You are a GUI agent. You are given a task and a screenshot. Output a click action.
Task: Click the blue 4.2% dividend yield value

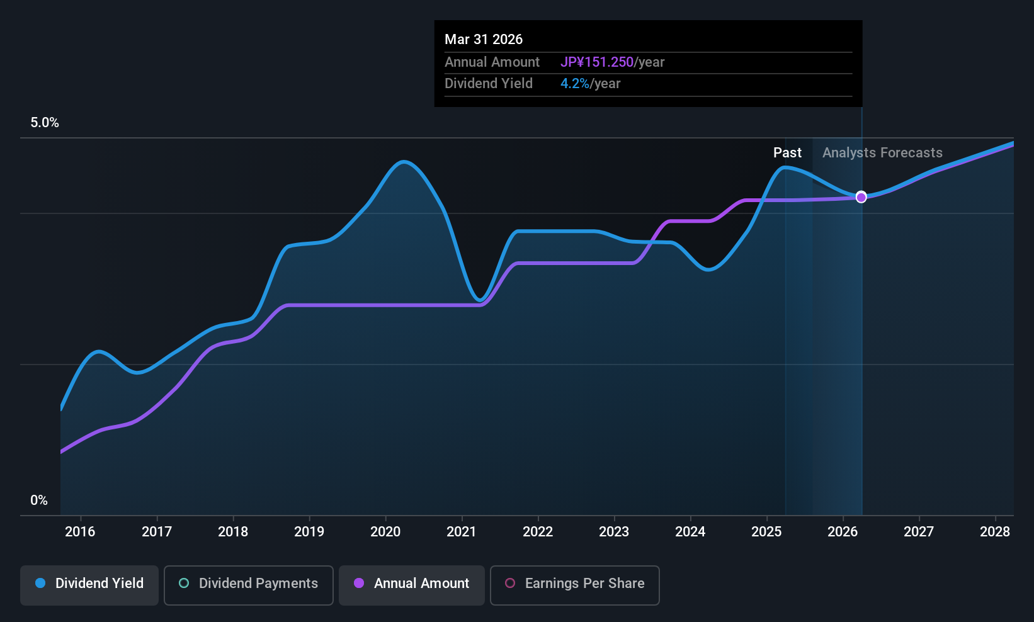(575, 83)
